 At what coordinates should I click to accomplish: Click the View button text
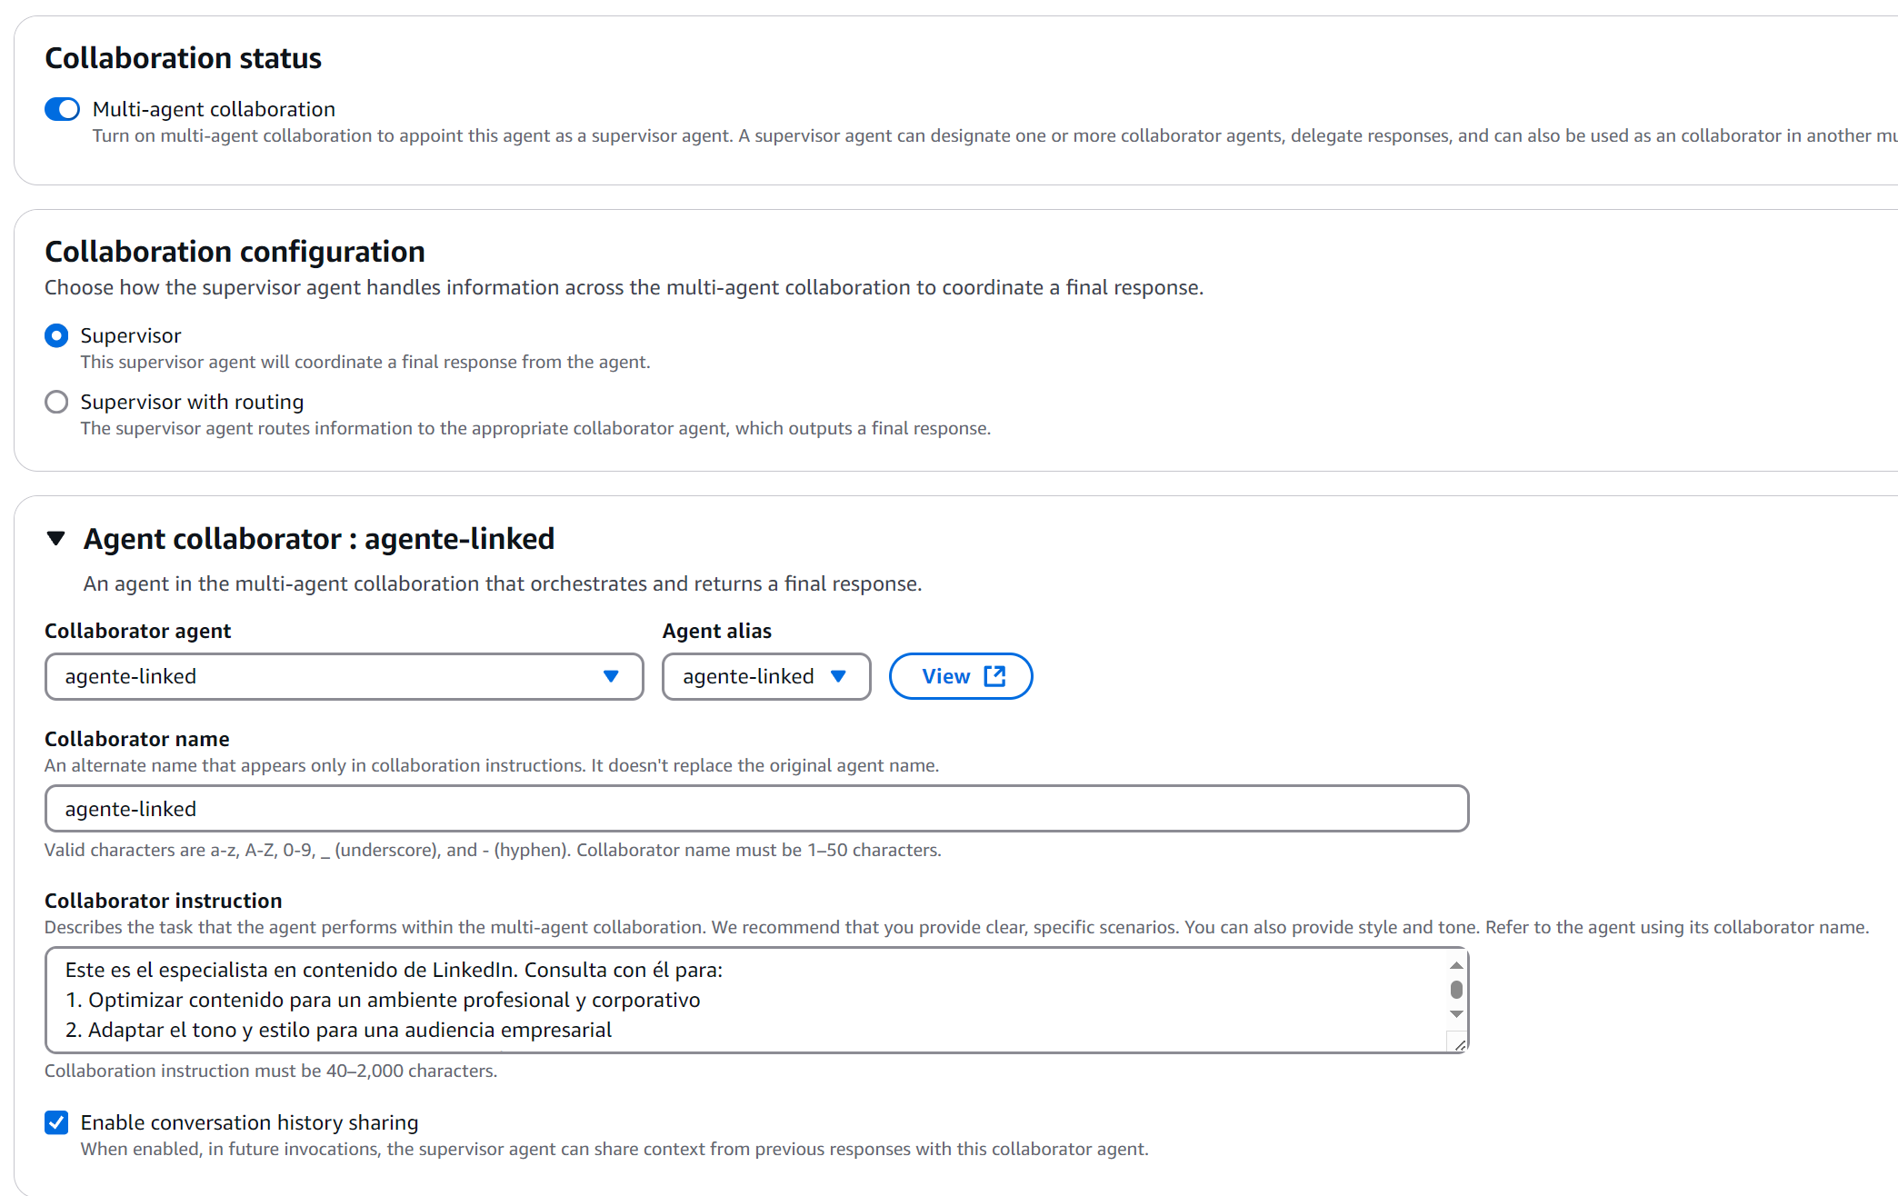pos(945,677)
